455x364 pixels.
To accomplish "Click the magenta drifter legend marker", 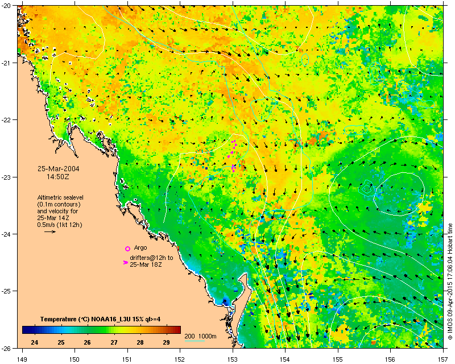I will [x=125, y=262].
